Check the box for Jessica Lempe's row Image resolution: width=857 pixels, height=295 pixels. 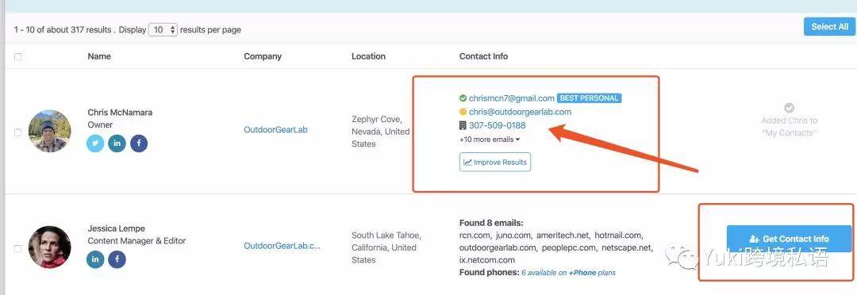[18, 248]
